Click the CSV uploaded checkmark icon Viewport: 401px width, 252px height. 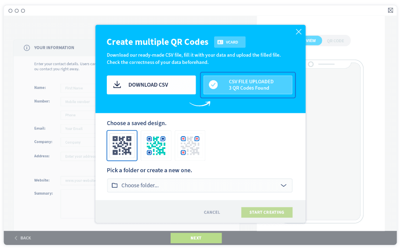213,85
